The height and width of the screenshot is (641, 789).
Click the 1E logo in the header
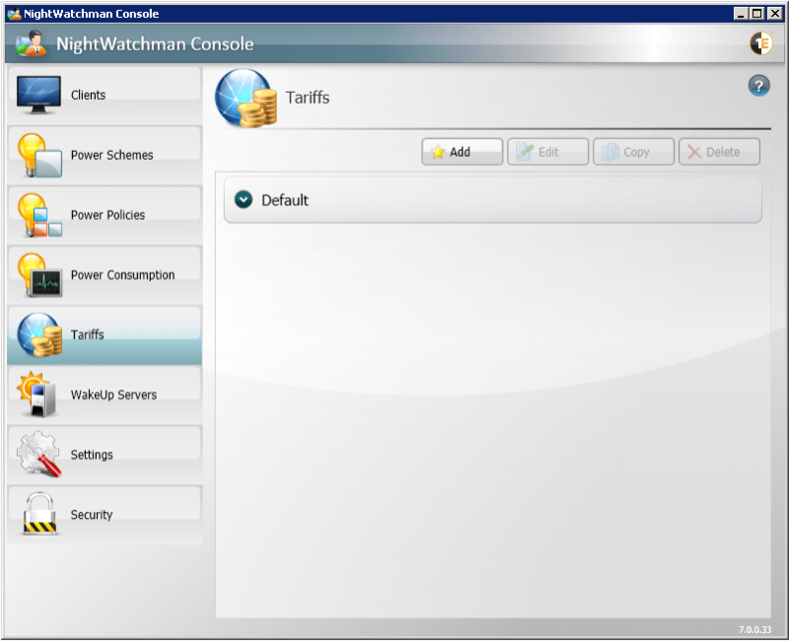pos(760,43)
